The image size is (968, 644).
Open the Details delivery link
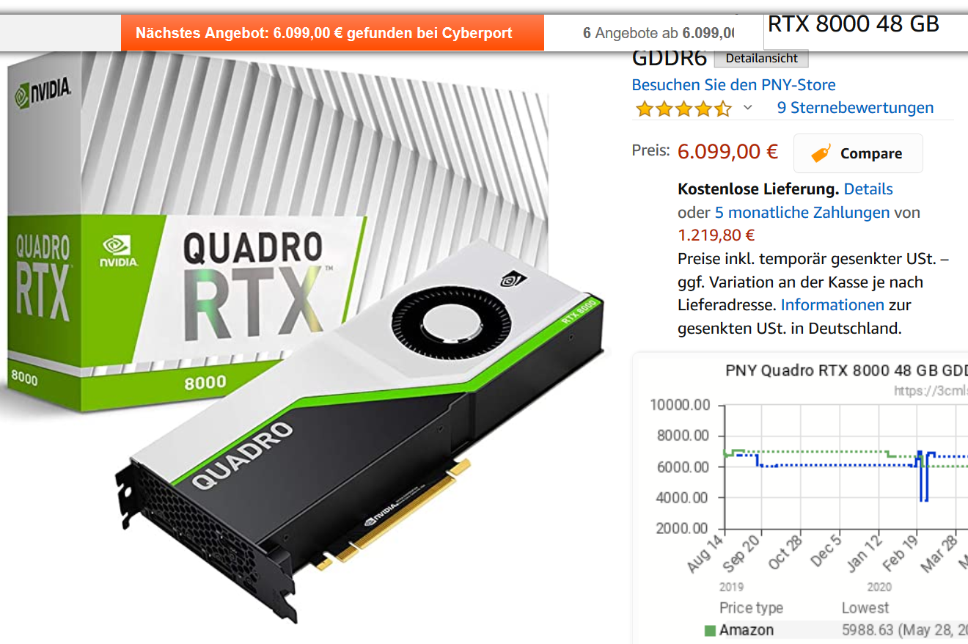pos(868,189)
